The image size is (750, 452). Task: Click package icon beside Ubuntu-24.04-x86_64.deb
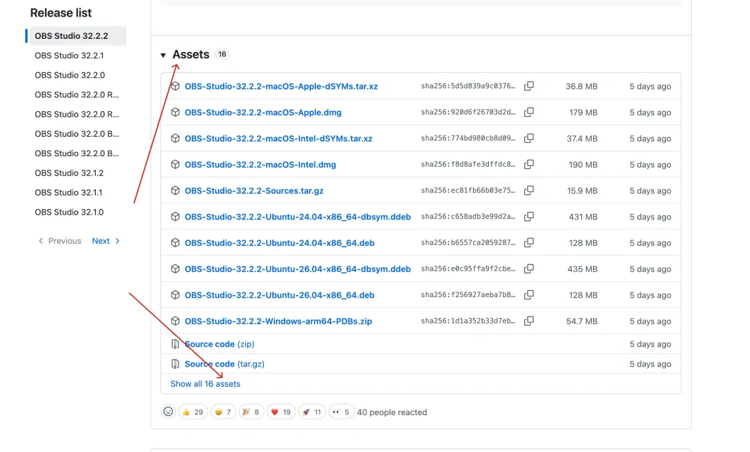[x=175, y=242]
